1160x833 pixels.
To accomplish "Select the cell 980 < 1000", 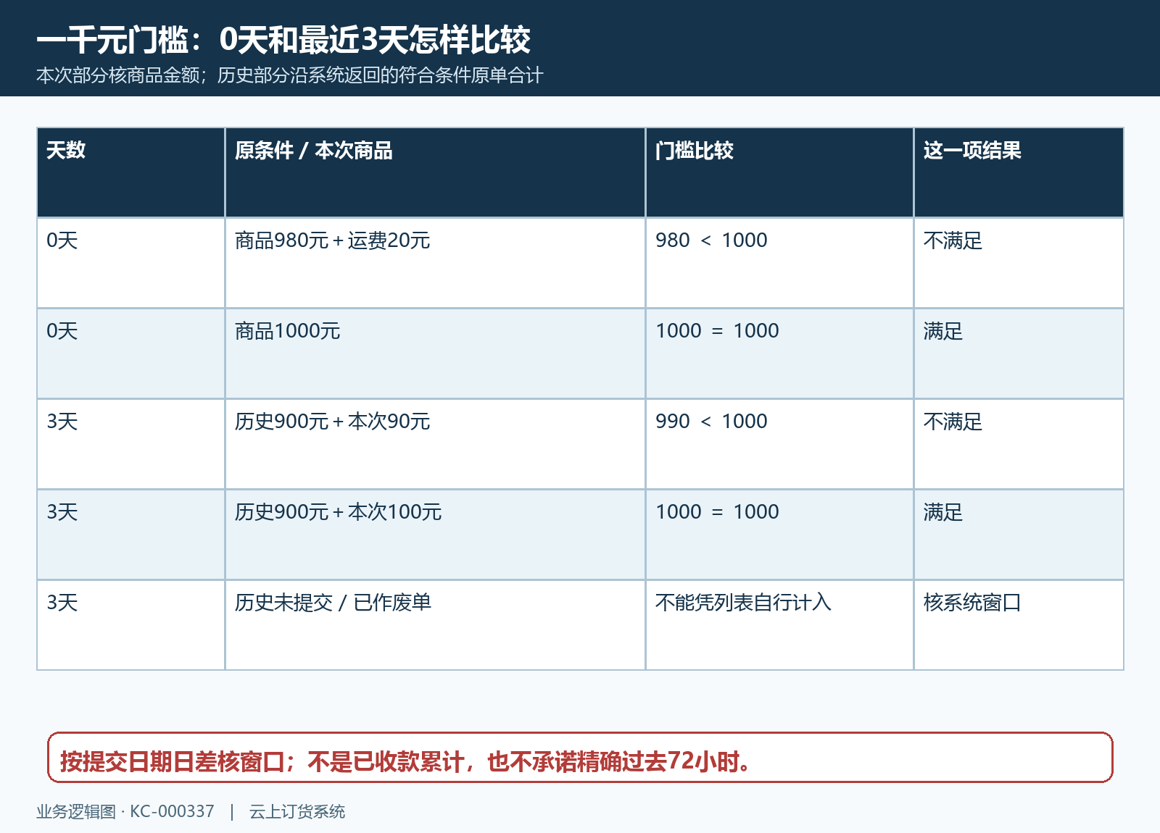I will pyautogui.click(x=779, y=263).
